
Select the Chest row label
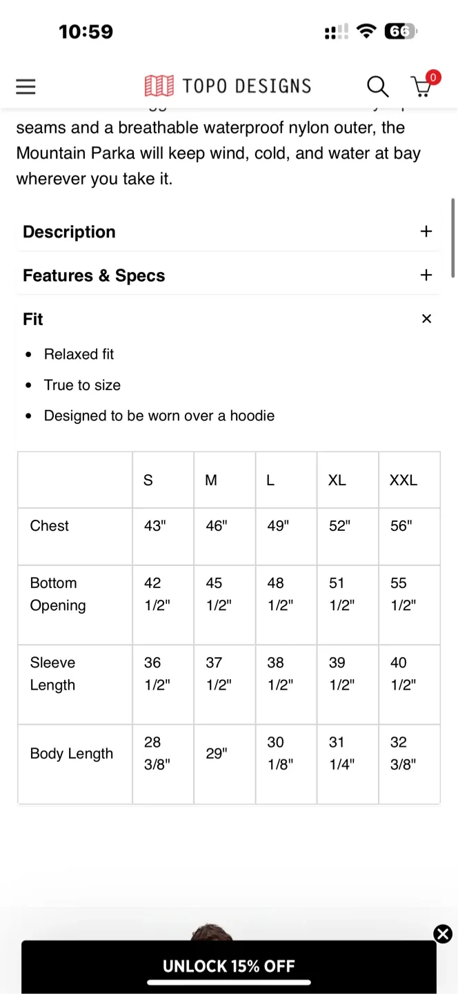(49, 526)
